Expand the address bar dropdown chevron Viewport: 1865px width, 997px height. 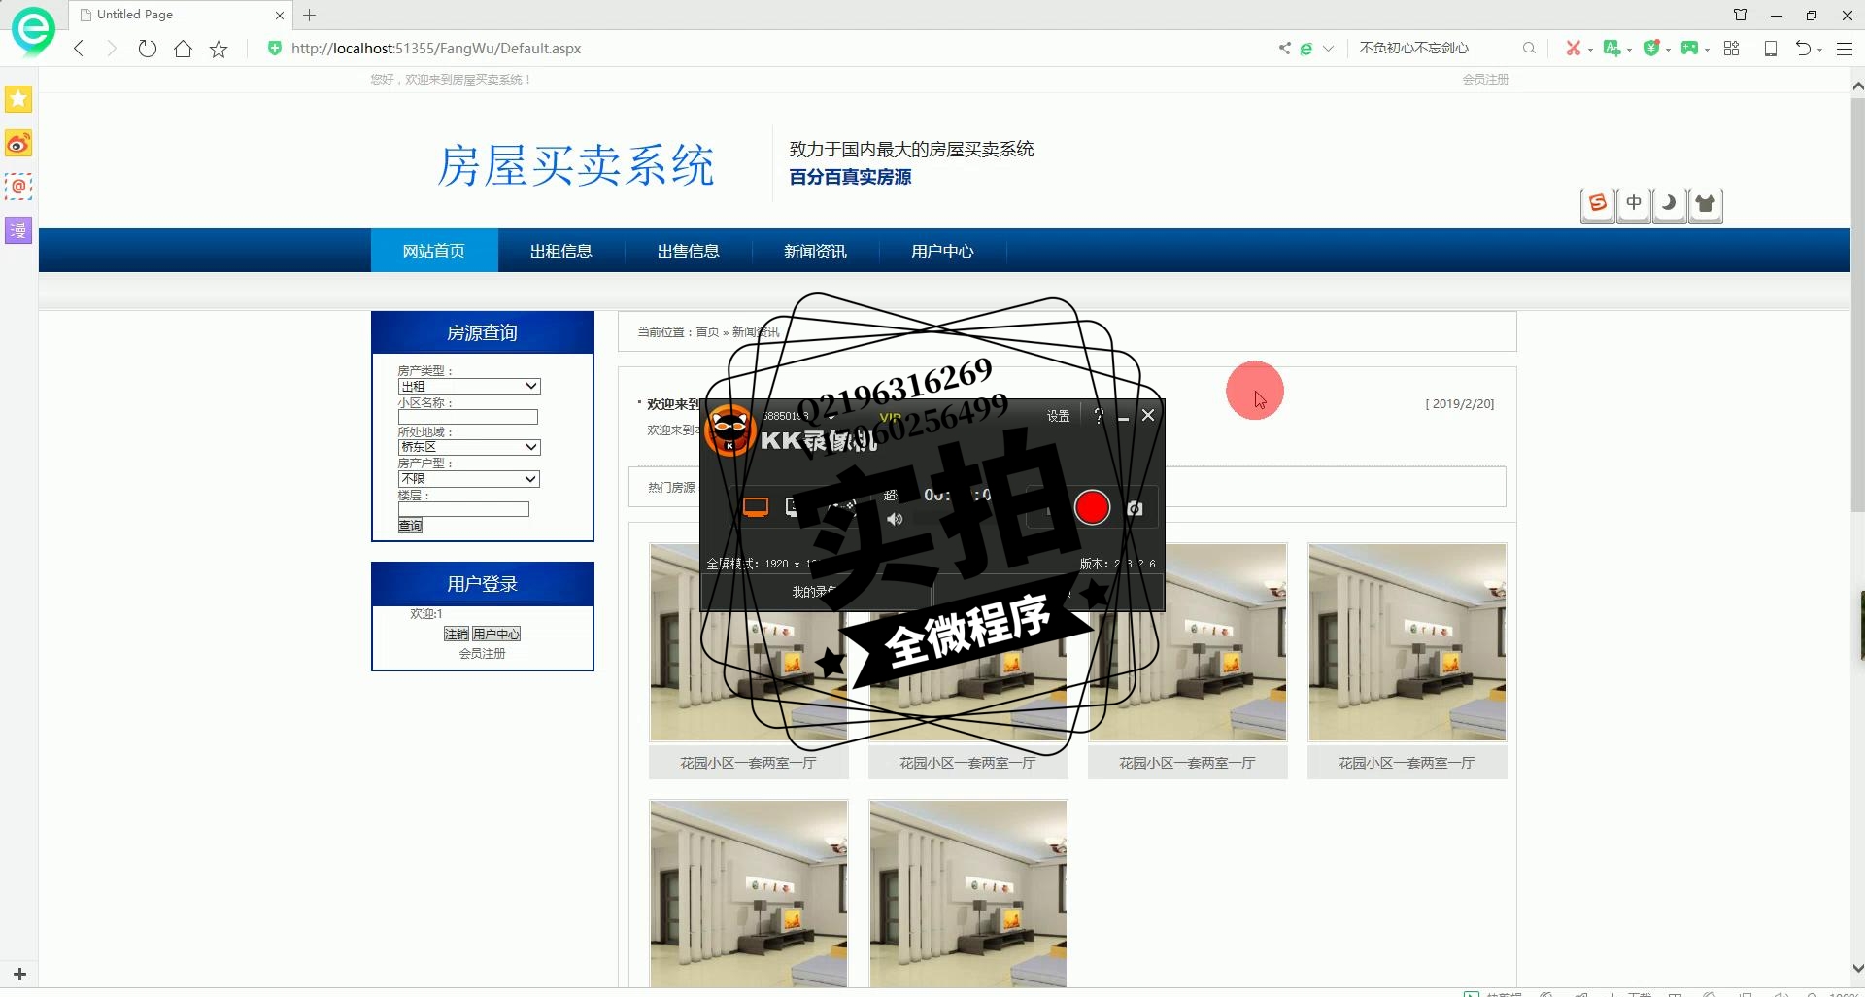pos(1328,49)
